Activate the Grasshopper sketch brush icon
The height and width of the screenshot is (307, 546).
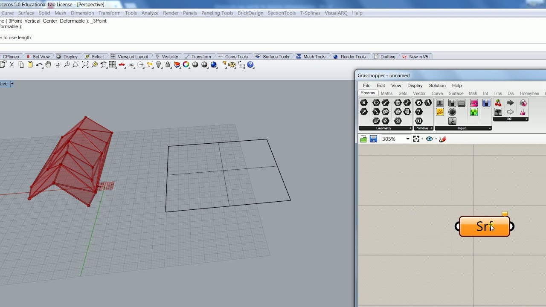(x=443, y=139)
